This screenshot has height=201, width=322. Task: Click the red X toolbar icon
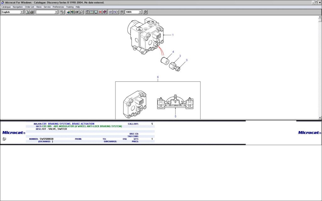click(100, 12)
